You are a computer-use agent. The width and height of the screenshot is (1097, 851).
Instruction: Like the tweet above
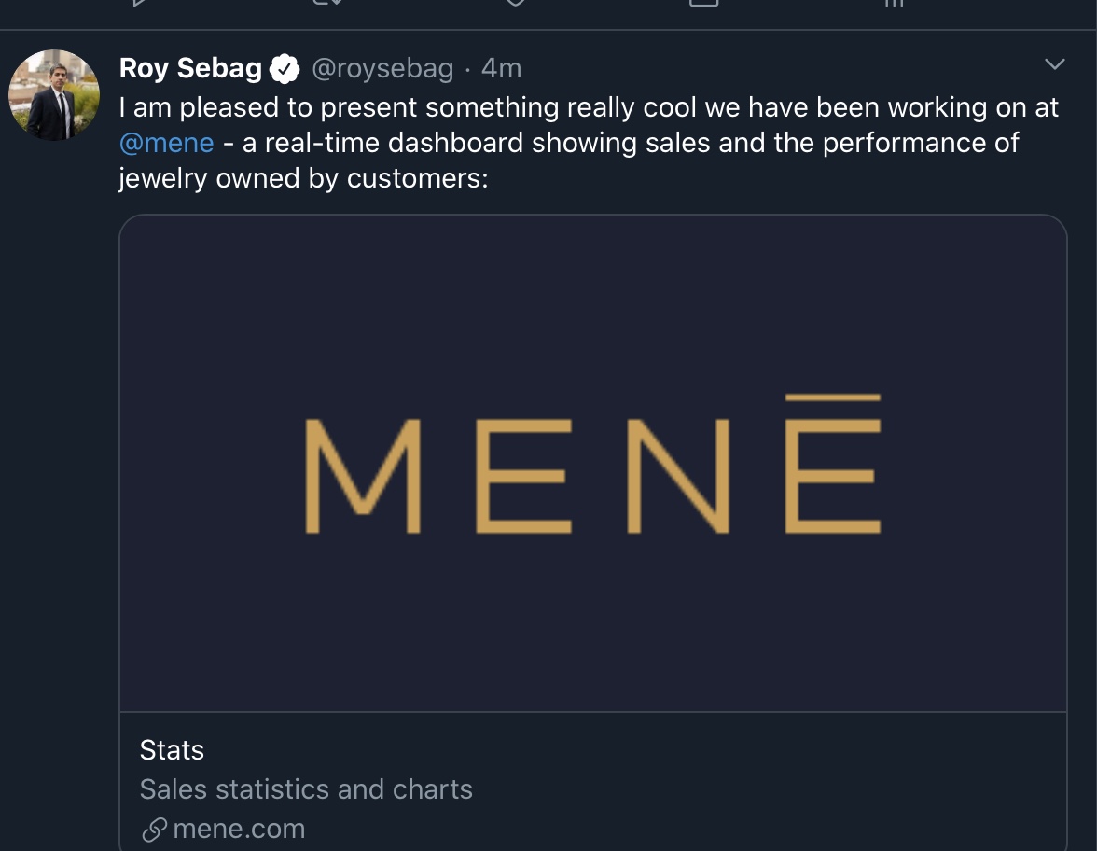pyautogui.click(x=516, y=3)
